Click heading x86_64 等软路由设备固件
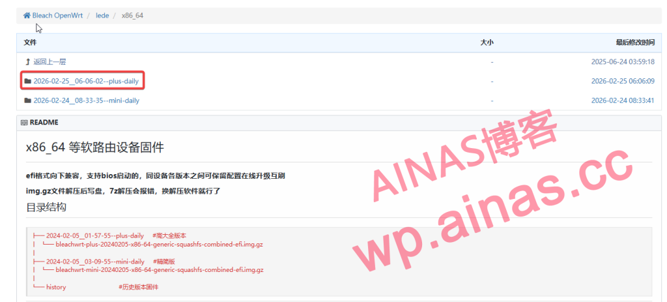The width and height of the screenshot is (667, 302). tap(95, 147)
